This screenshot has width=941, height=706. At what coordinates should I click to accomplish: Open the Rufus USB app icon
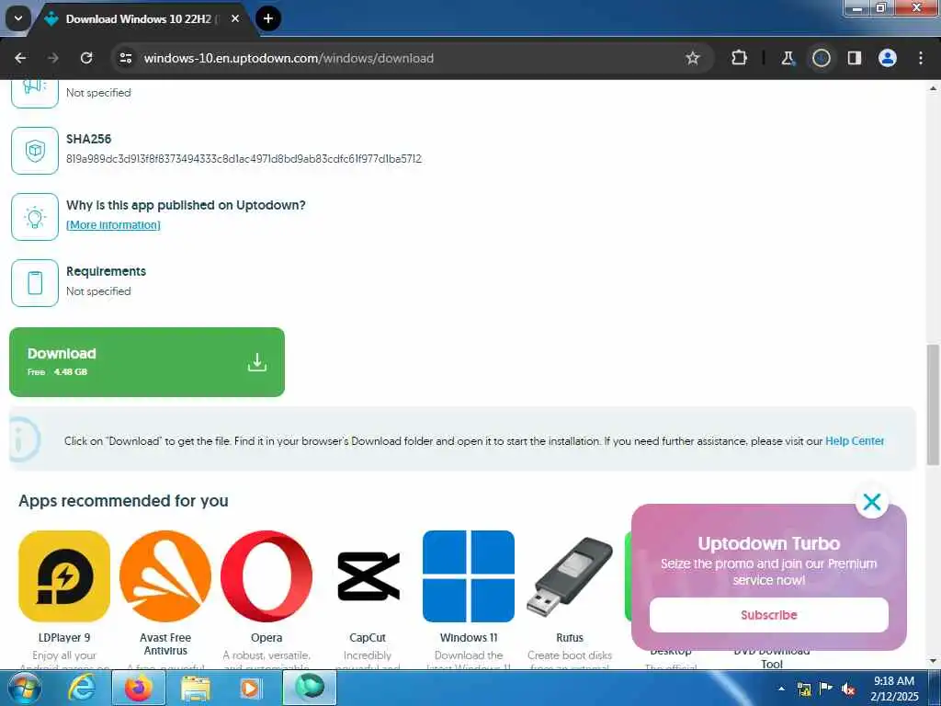pyautogui.click(x=570, y=576)
